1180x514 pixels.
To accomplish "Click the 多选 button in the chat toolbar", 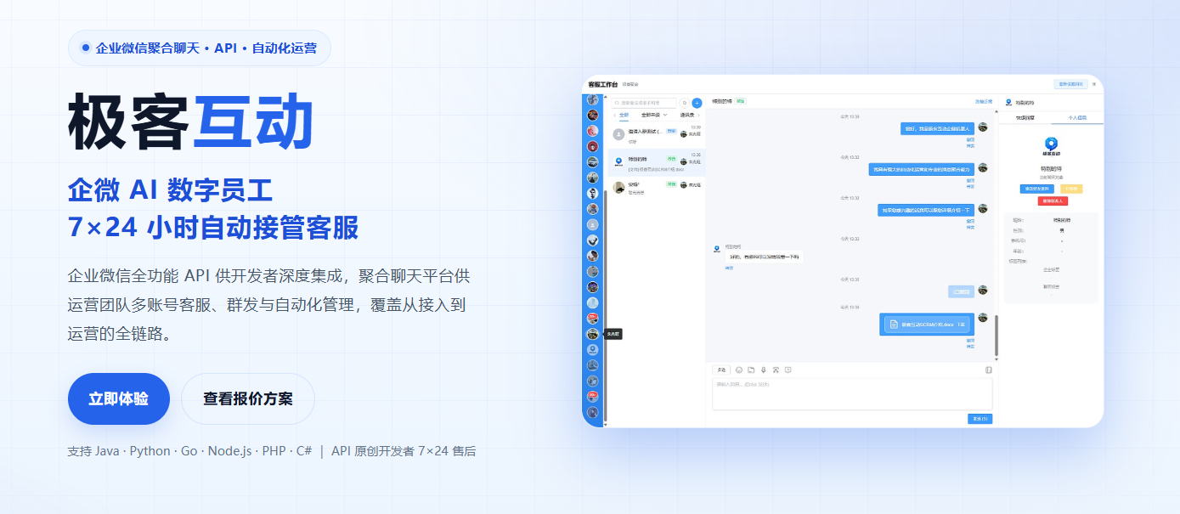I will (x=721, y=370).
